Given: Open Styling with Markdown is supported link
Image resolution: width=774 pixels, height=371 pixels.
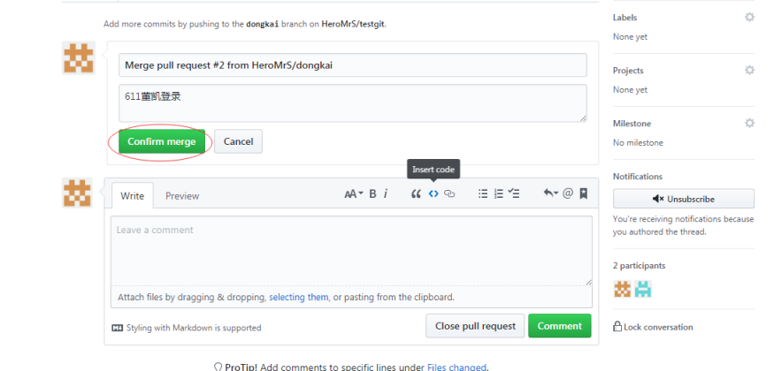Looking at the screenshot, I should point(187,328).
